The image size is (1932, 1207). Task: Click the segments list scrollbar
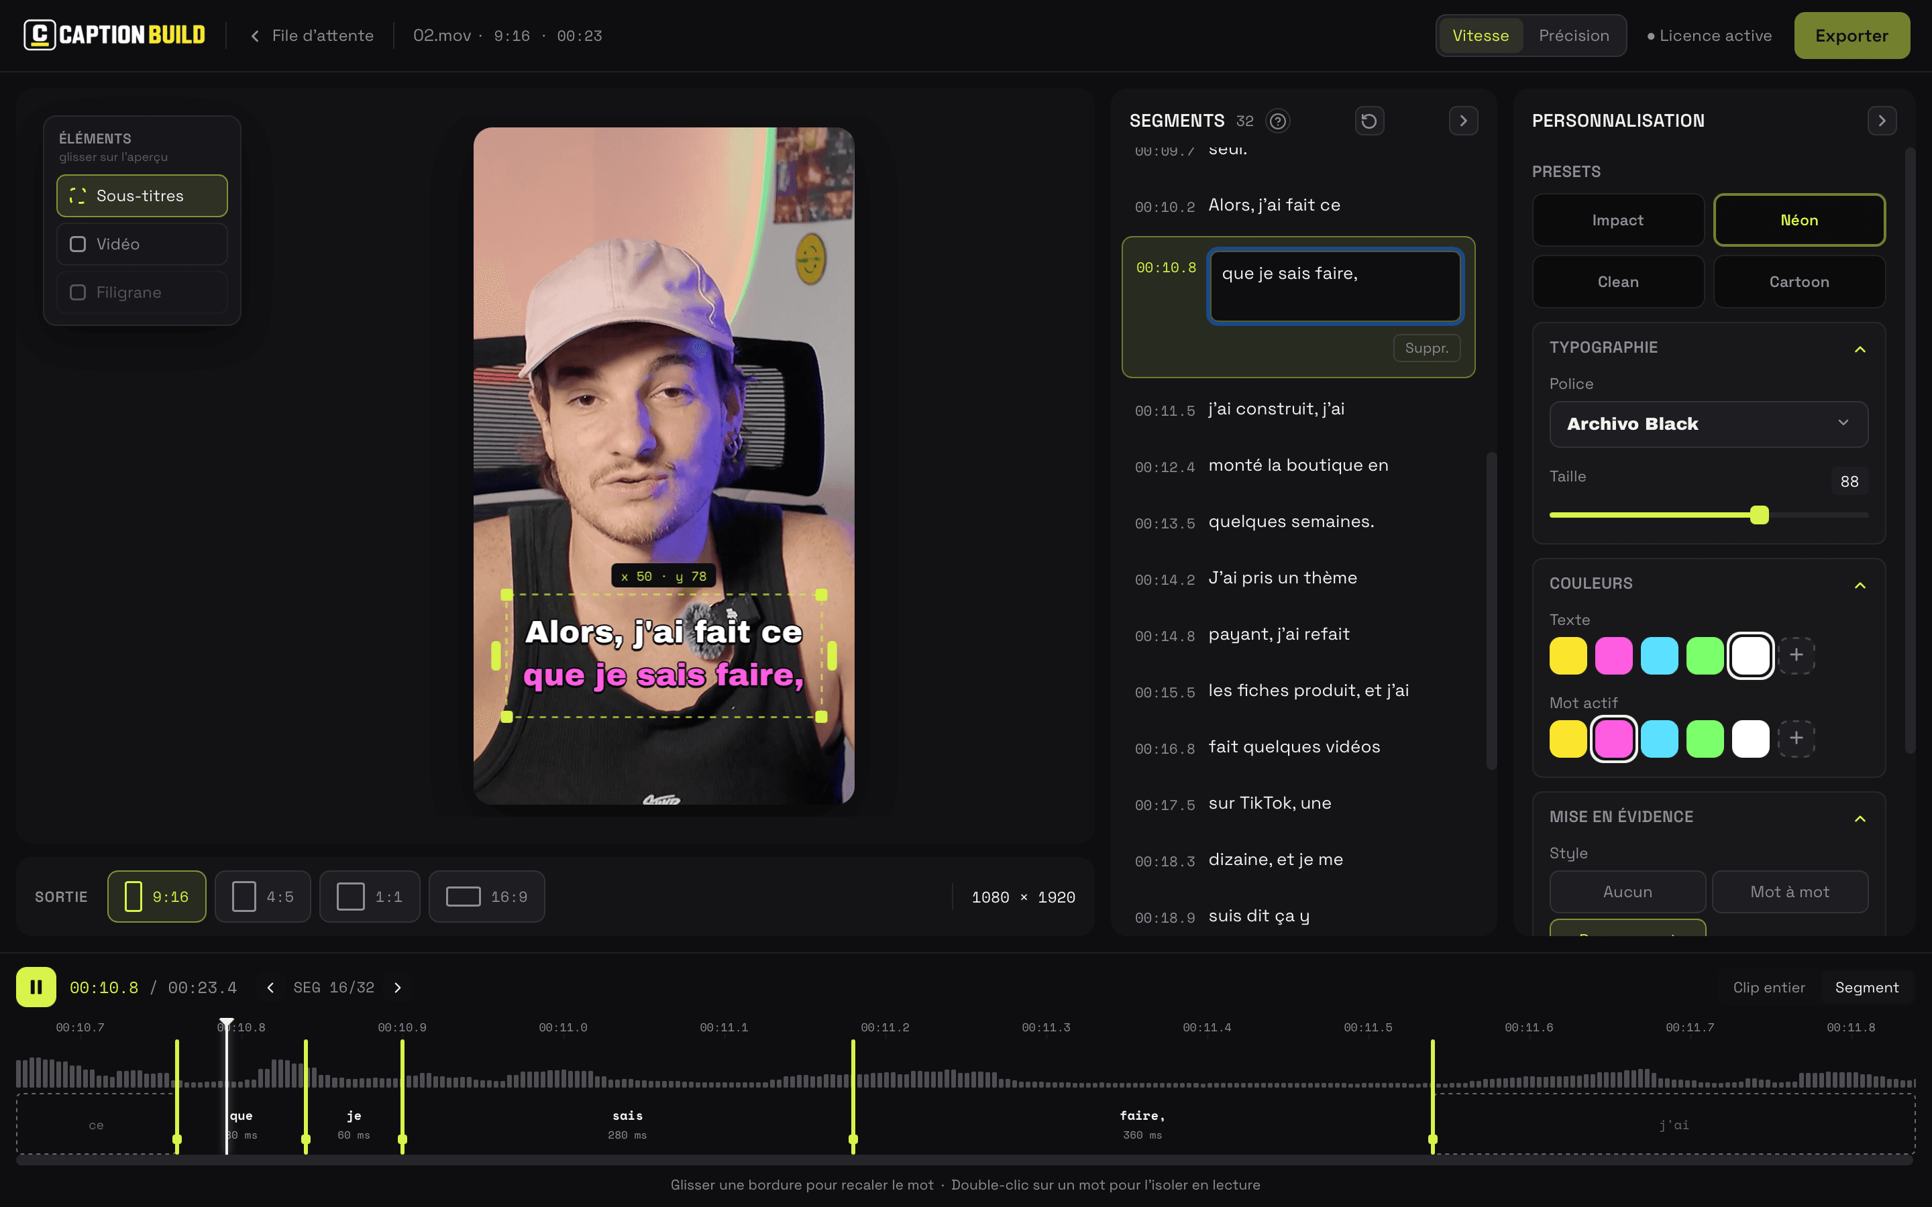1491,611
